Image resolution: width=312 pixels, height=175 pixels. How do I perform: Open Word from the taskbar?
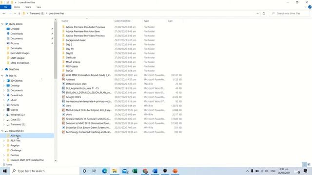(155, 171)
